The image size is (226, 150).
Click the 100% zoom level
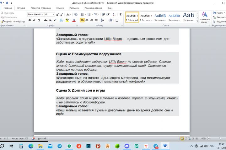[x=203, y=138]
